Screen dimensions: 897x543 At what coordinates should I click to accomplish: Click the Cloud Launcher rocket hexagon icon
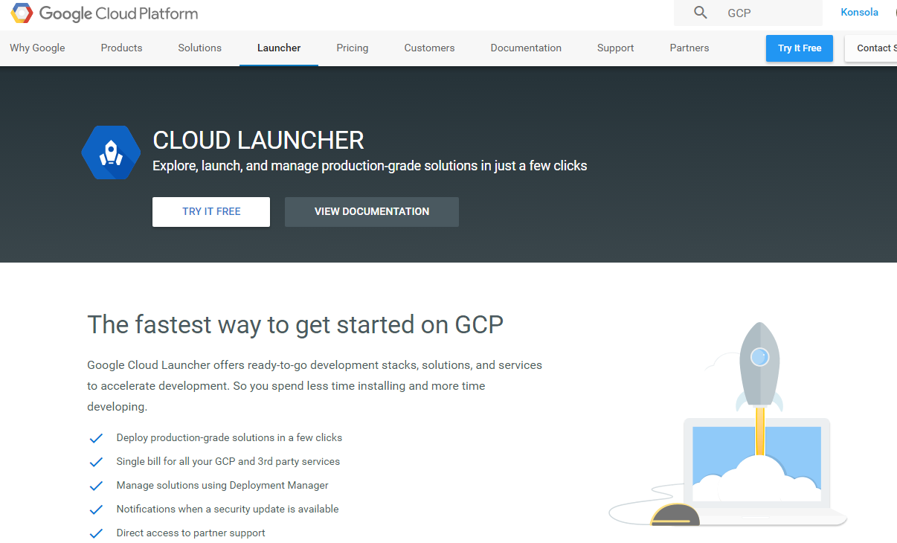111,152
